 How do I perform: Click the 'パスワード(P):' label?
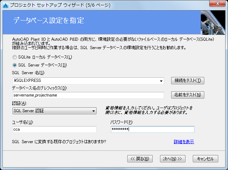(x=122, y=122)
